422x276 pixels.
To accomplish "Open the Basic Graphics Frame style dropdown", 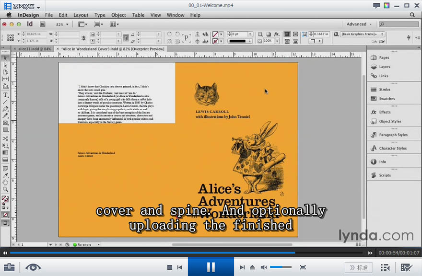I will pyautogui.click(x=363, y=34).
